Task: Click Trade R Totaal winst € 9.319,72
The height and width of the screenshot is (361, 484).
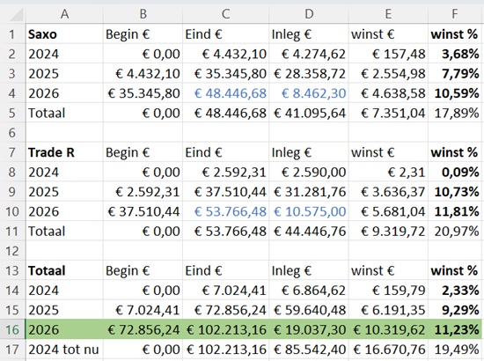Action: click(x=388, y=232)
